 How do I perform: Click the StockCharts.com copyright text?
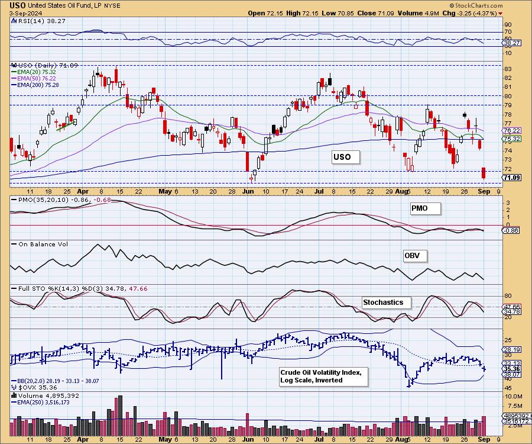[476, 5]
